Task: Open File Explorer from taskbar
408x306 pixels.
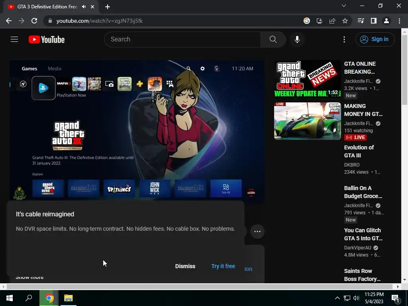Action: tap(69, 298)
